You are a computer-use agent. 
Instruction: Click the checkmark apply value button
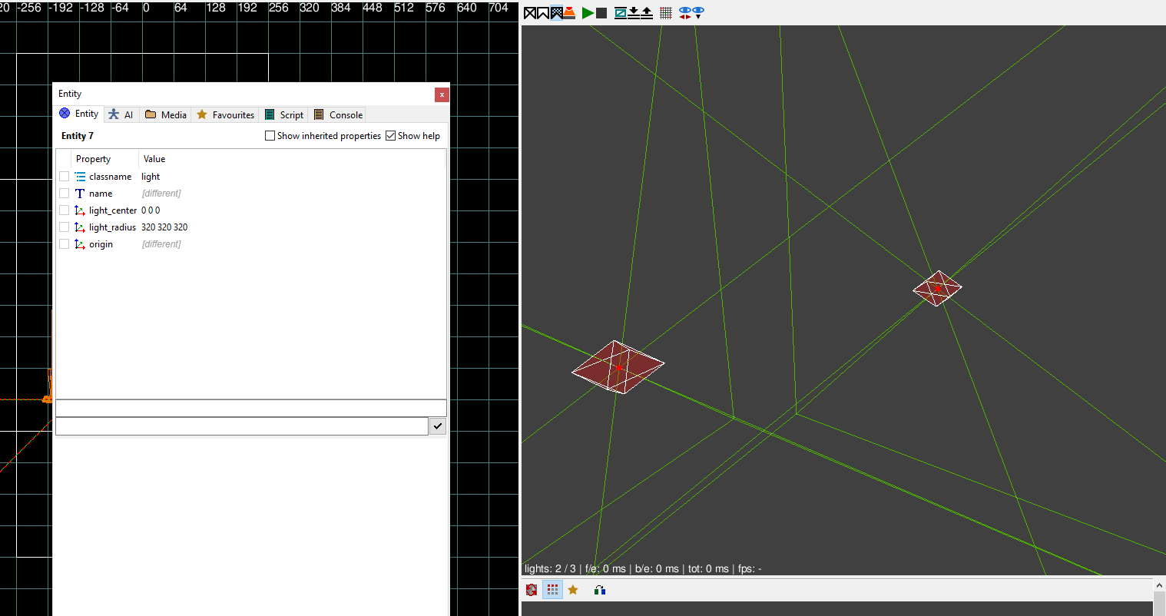tap(438, 426)
